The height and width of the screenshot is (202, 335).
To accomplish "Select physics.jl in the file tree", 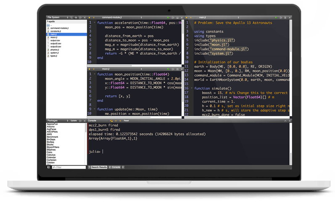I will click(x=54, y=49).
